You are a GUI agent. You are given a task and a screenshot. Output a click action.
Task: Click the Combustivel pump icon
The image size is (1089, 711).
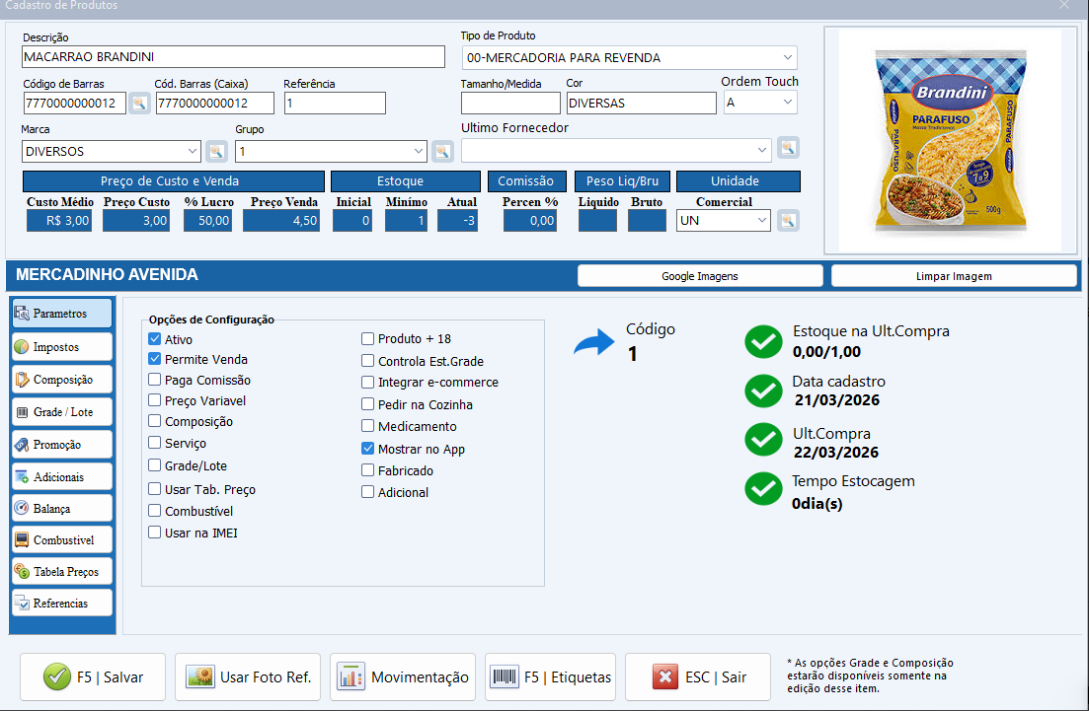pyautogui.click(x=22, y=539)
